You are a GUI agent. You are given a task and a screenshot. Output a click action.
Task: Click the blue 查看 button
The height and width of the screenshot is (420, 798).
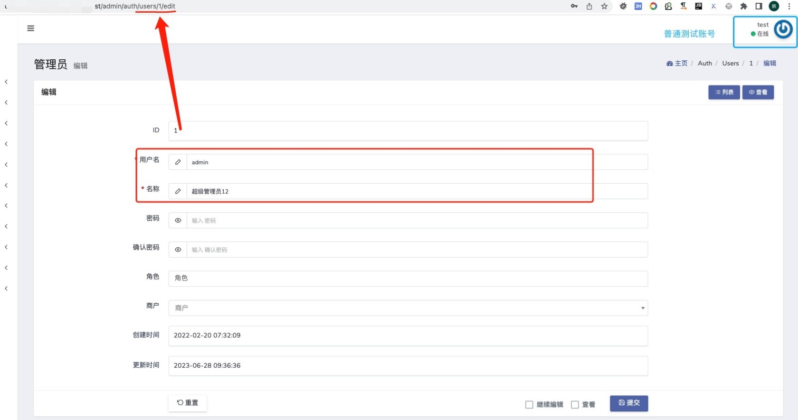point(758,92)
